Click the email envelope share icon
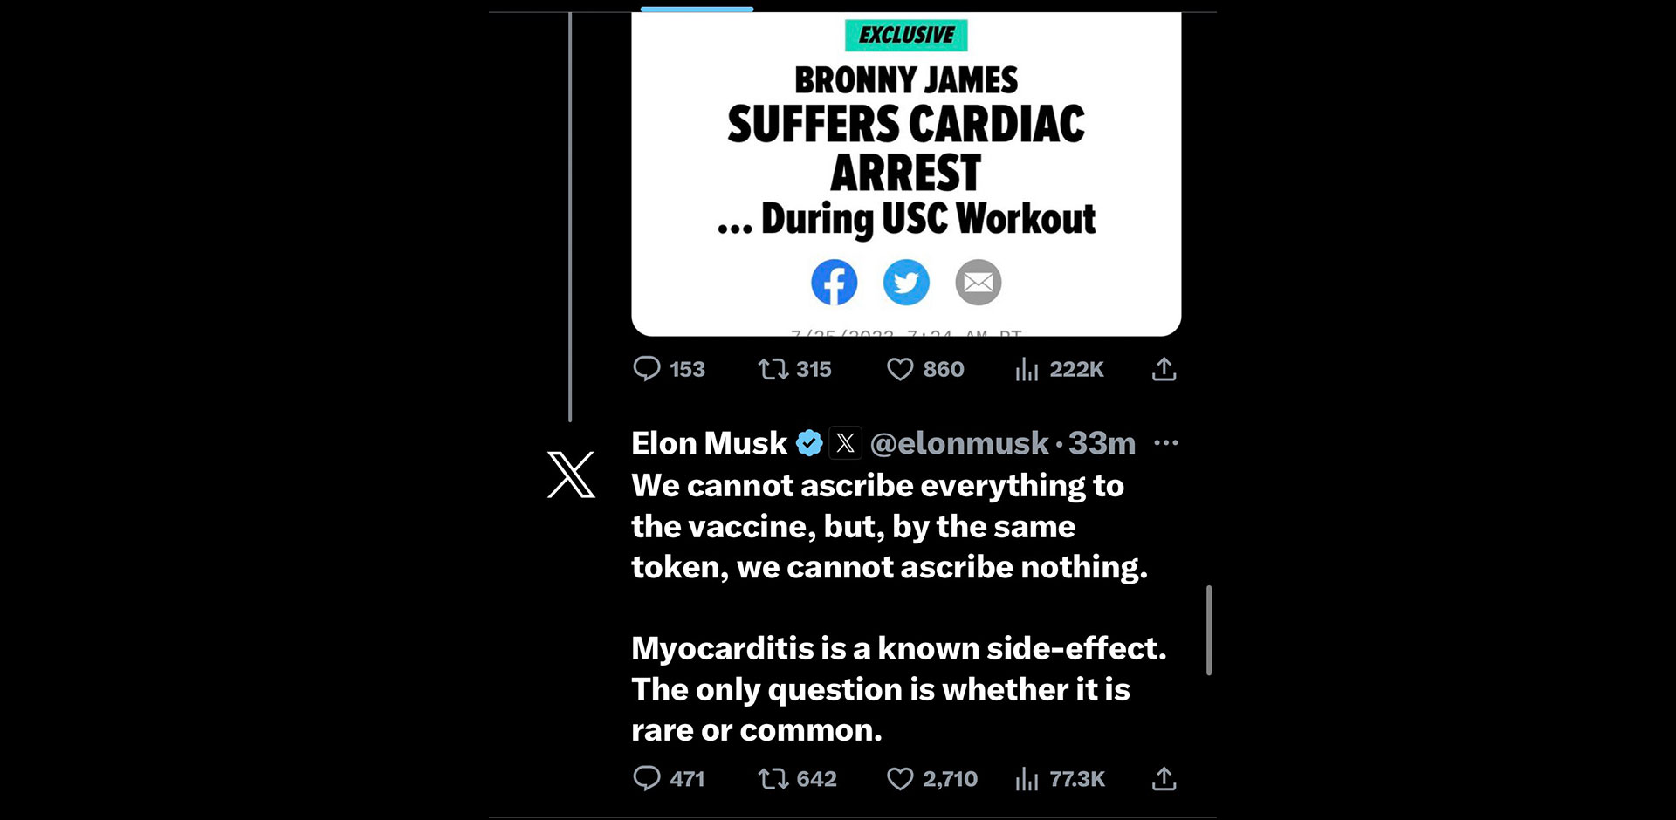Screen dimensions: 1676x820 (978, 283)
